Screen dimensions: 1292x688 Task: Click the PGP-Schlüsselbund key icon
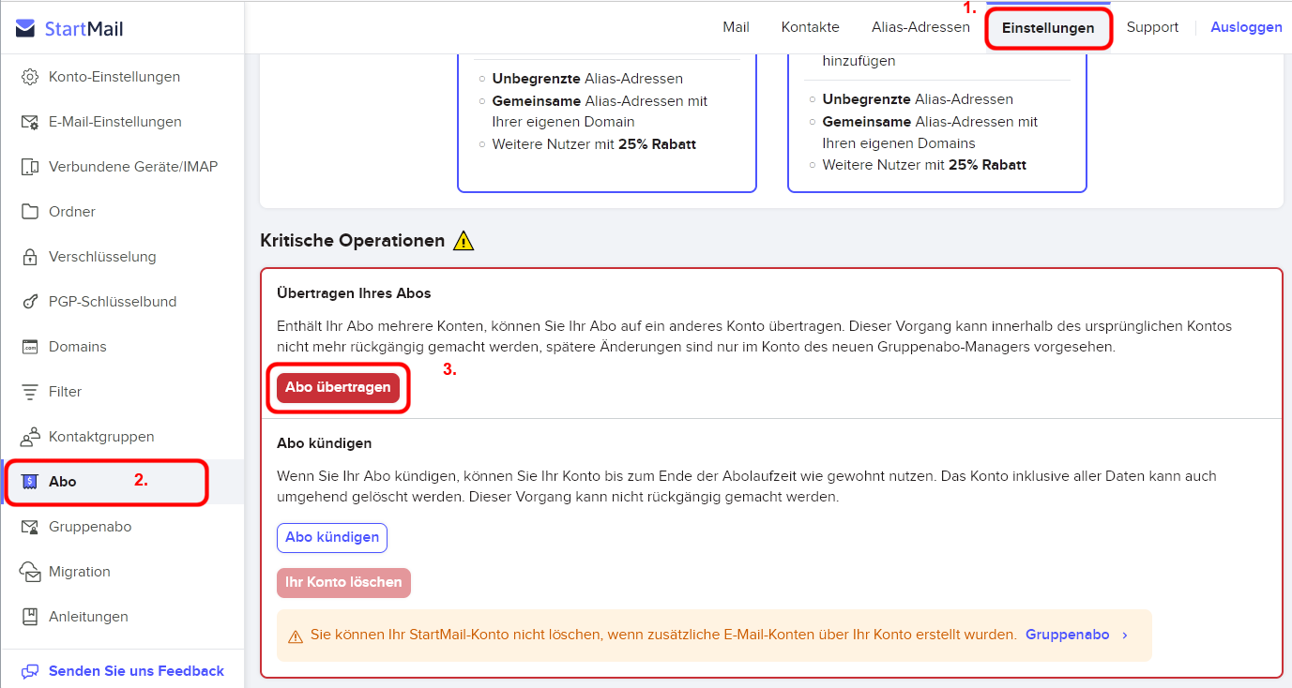tap(30, 302)
